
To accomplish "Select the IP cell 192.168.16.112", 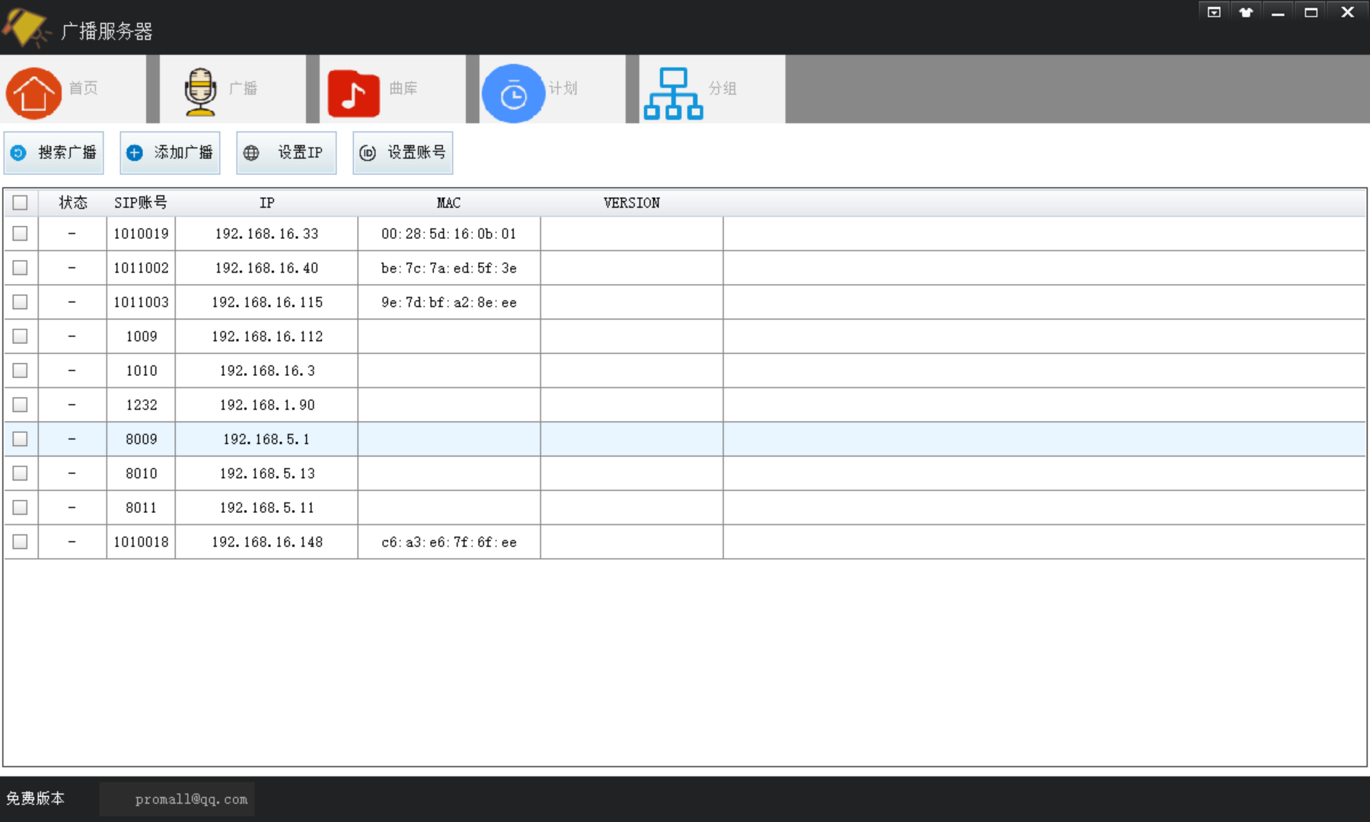I will [266, 336].
